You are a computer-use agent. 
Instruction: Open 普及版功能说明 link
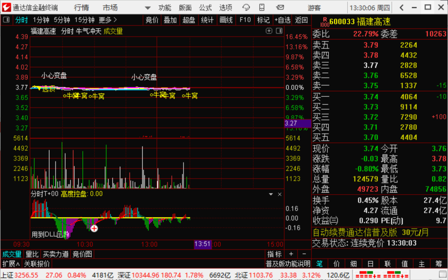pos(288,264)
